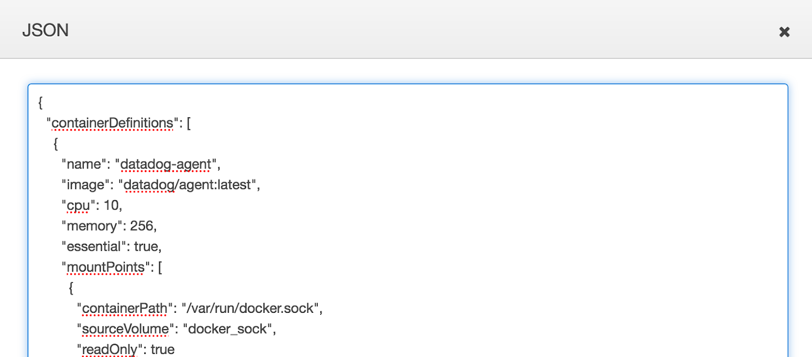
Task: Click the JSON dialog title text
Action: click(x=45, y=30)
